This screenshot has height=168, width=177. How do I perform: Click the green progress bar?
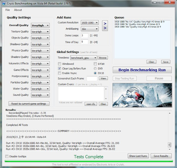[x=89, y=161]
